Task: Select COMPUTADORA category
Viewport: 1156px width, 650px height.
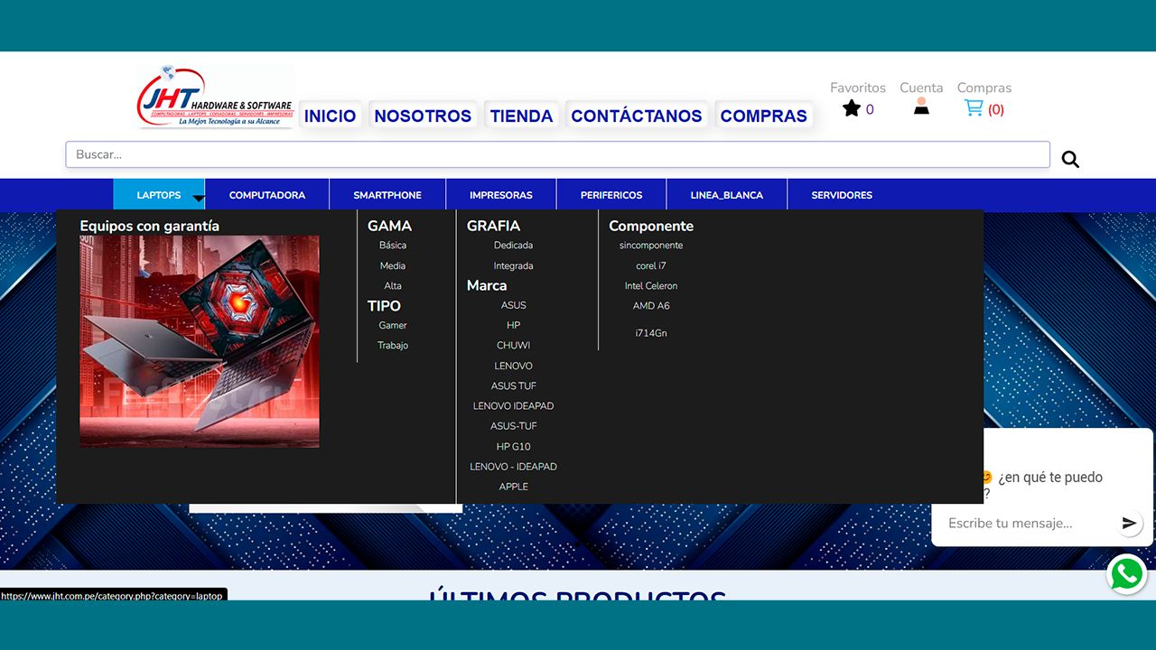Action: (267, 195)
